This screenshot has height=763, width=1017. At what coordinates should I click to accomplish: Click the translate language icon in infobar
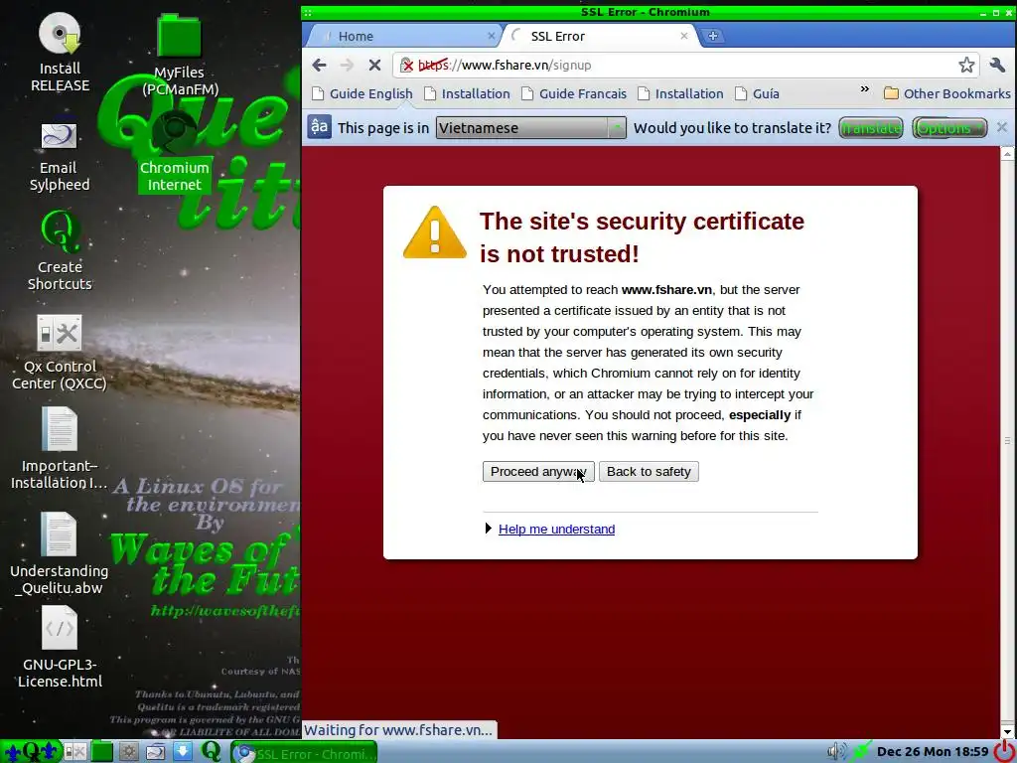319,127
